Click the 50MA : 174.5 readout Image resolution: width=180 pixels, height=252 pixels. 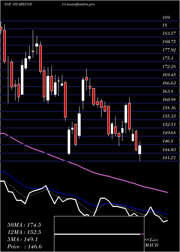pyautogui.click(x=24, y=225)
